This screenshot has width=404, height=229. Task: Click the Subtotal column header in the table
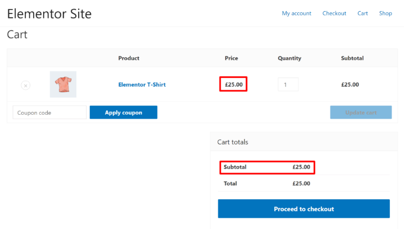pos(352,58)
